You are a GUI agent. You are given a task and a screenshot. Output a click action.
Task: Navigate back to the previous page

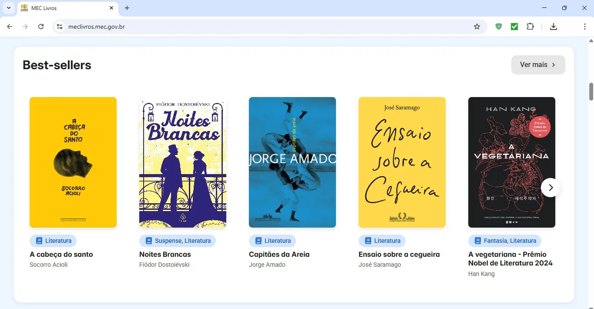pos(10,27)
